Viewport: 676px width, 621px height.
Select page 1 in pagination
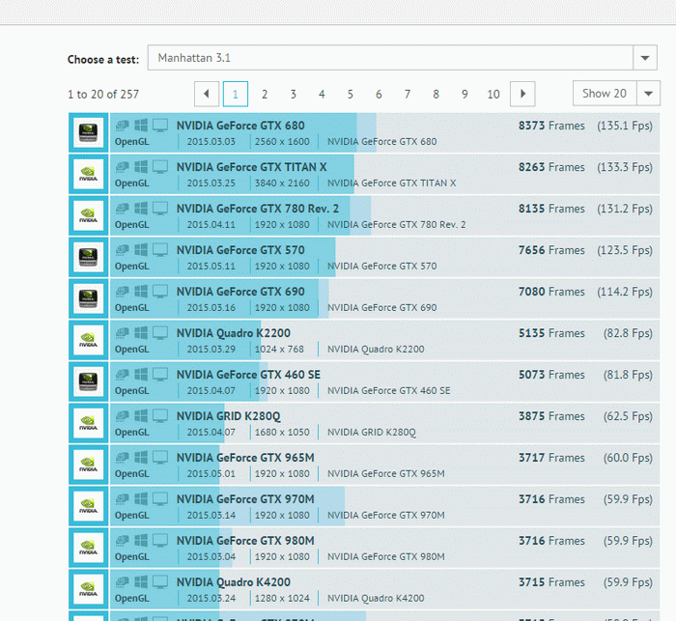[x=236, y=94]
